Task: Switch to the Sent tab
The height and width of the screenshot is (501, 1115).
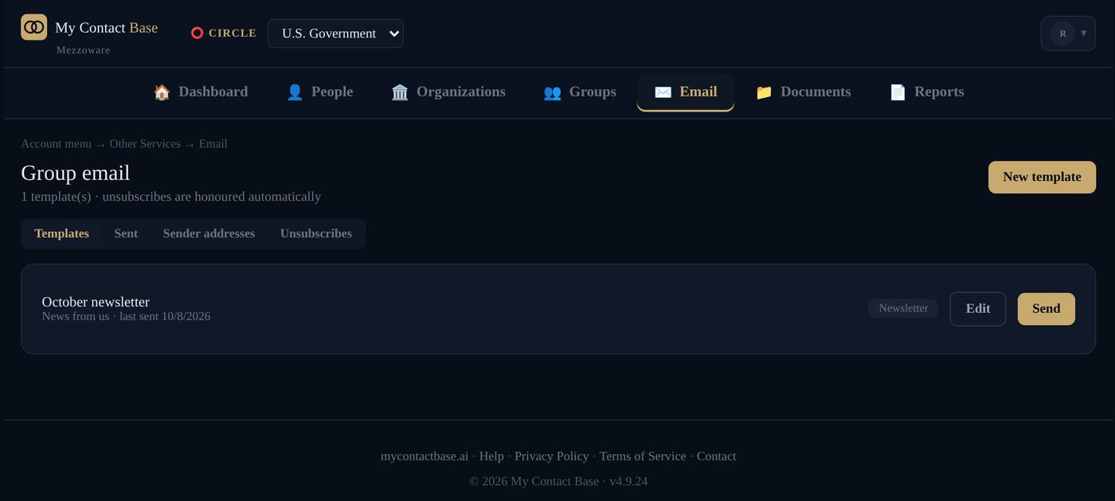Action: [126, 233]
